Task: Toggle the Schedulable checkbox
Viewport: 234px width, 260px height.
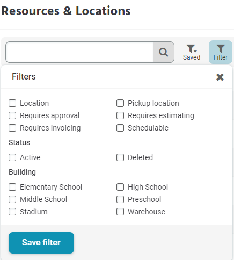Action: click(120, 128)
